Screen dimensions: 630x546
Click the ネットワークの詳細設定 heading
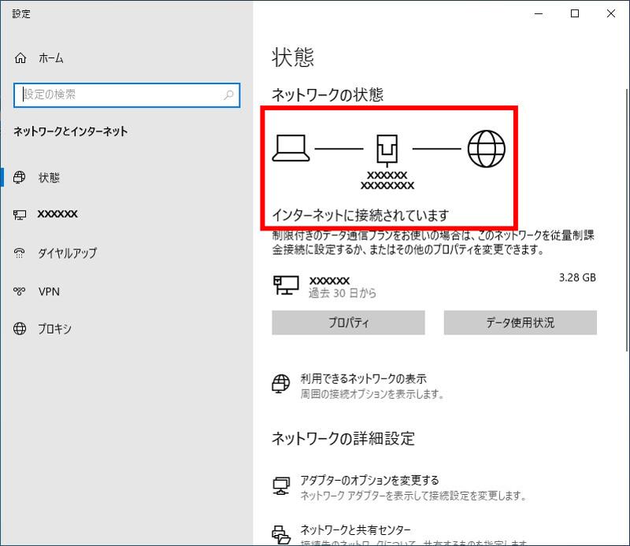point(343,438)
